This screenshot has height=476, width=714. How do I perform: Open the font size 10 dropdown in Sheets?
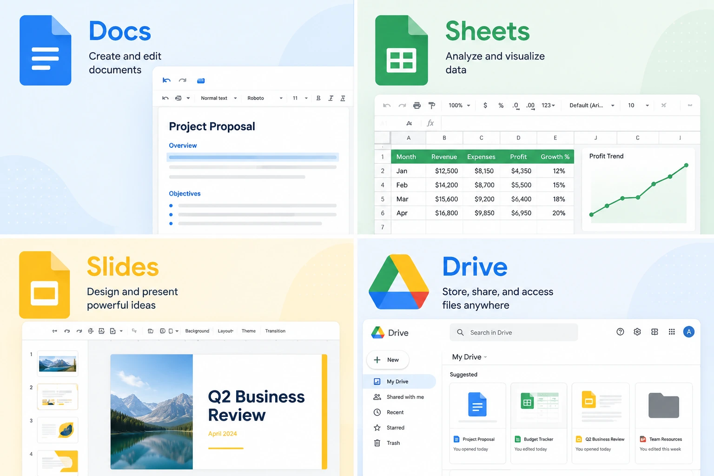[638, 106]
